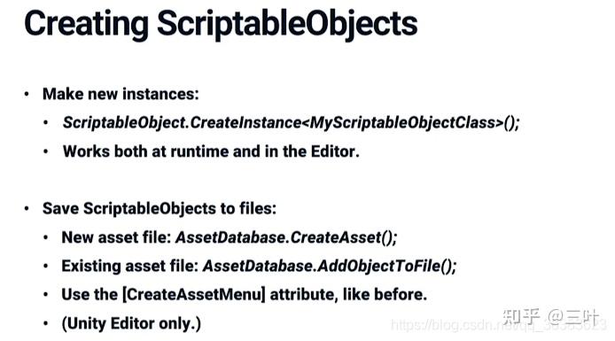Viewport: 615px width, 341px height.
Task: Click the 'New asset file:' label
Action: pyautogui.click(x=116, y=237)
